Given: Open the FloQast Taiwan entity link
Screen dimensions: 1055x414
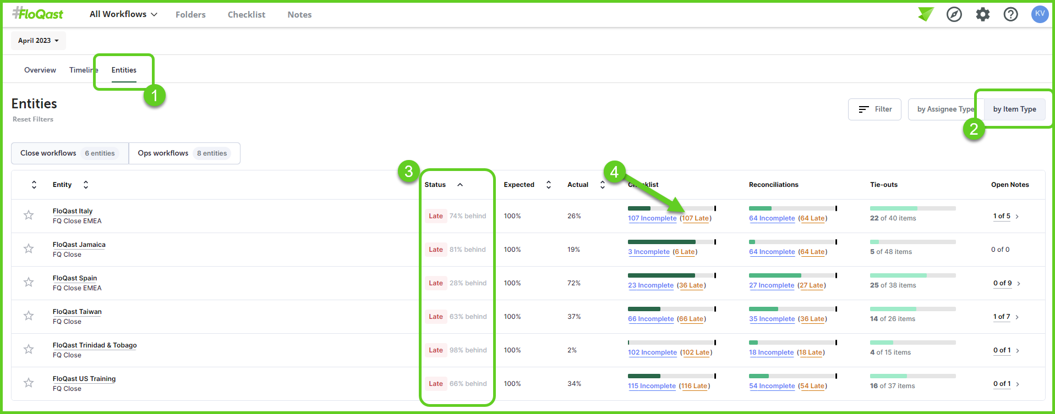Looking at the screenshot, I should 77,312.
